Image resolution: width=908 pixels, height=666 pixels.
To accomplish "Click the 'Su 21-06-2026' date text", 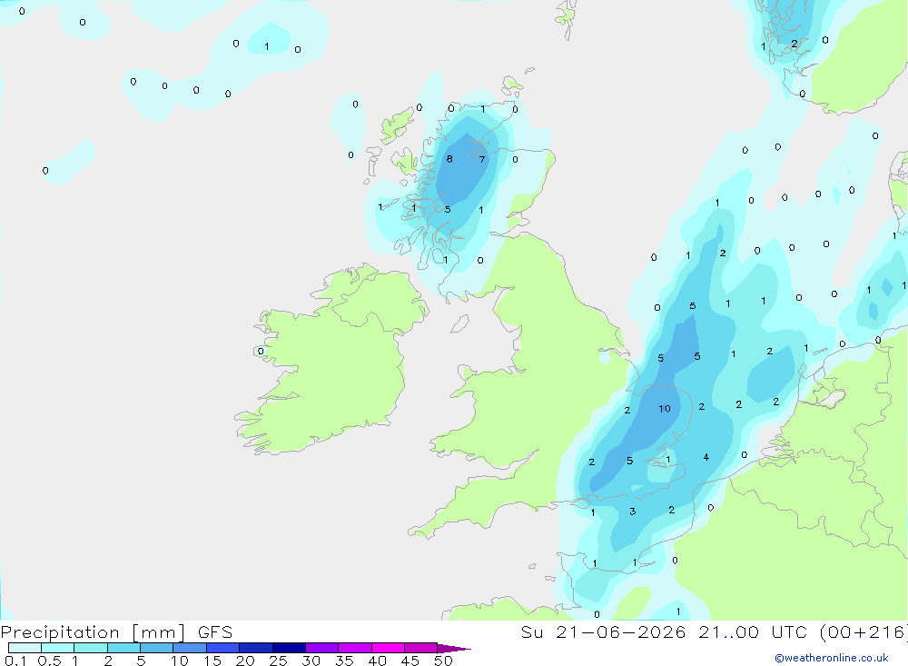I will [x=603, y=632].
